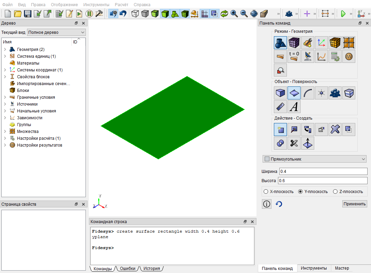Click the Undo arrow in toolbar
This screenshot has height=273, width=371.
click(x=123, y=14)
